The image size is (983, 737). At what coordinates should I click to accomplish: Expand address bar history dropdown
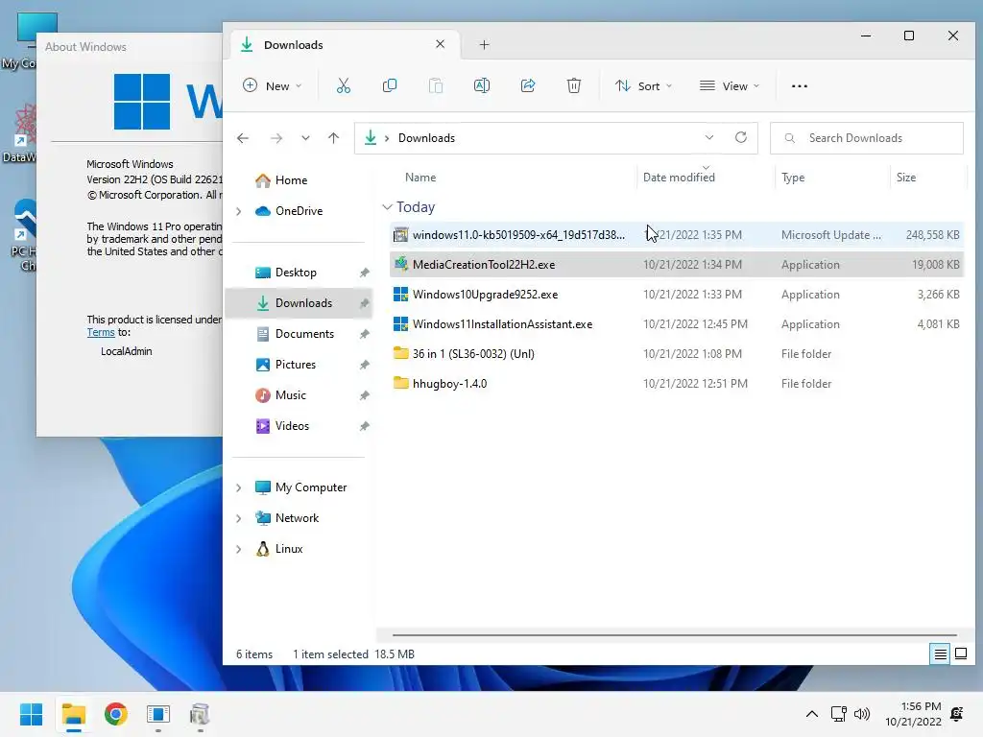tap(709, 137)
